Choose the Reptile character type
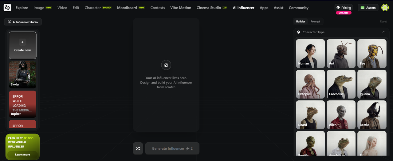The image size is (393, 161). 310,144
